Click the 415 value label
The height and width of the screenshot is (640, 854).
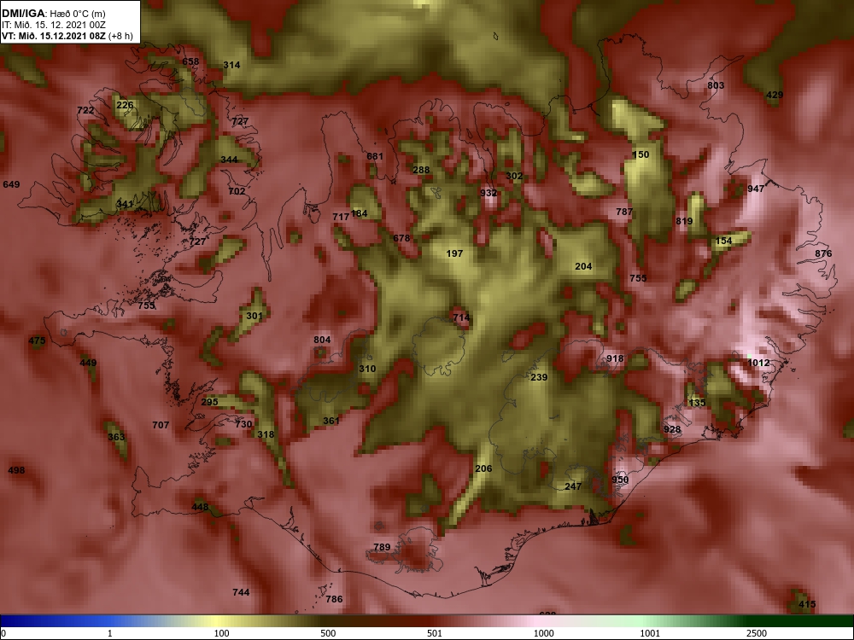click(807, 604)
